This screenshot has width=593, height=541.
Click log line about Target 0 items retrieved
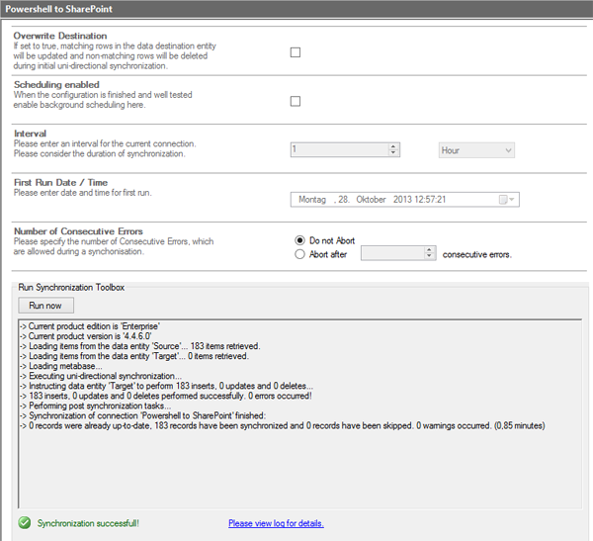[x=134, y=356]
